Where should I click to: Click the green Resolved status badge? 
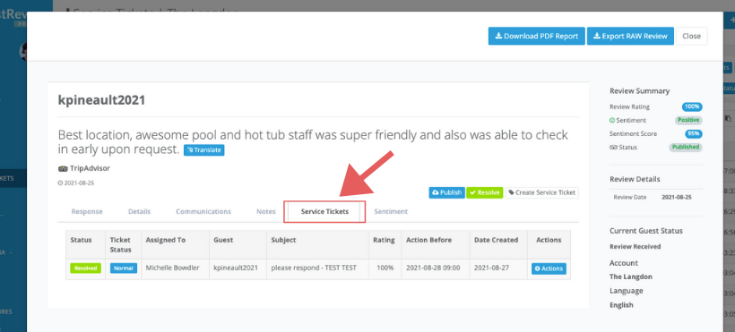[85, 268]
